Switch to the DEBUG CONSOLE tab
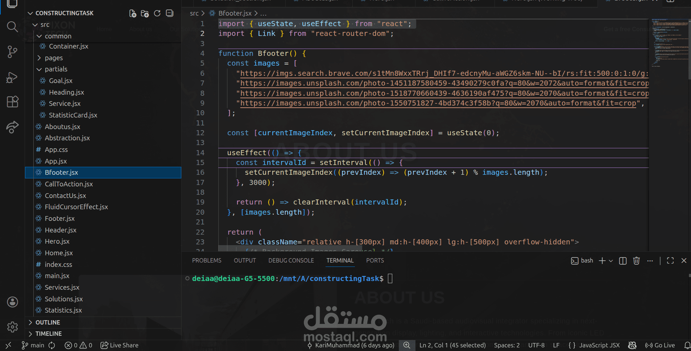The width and height of the screenshot is (691, 351). [291, 261]
